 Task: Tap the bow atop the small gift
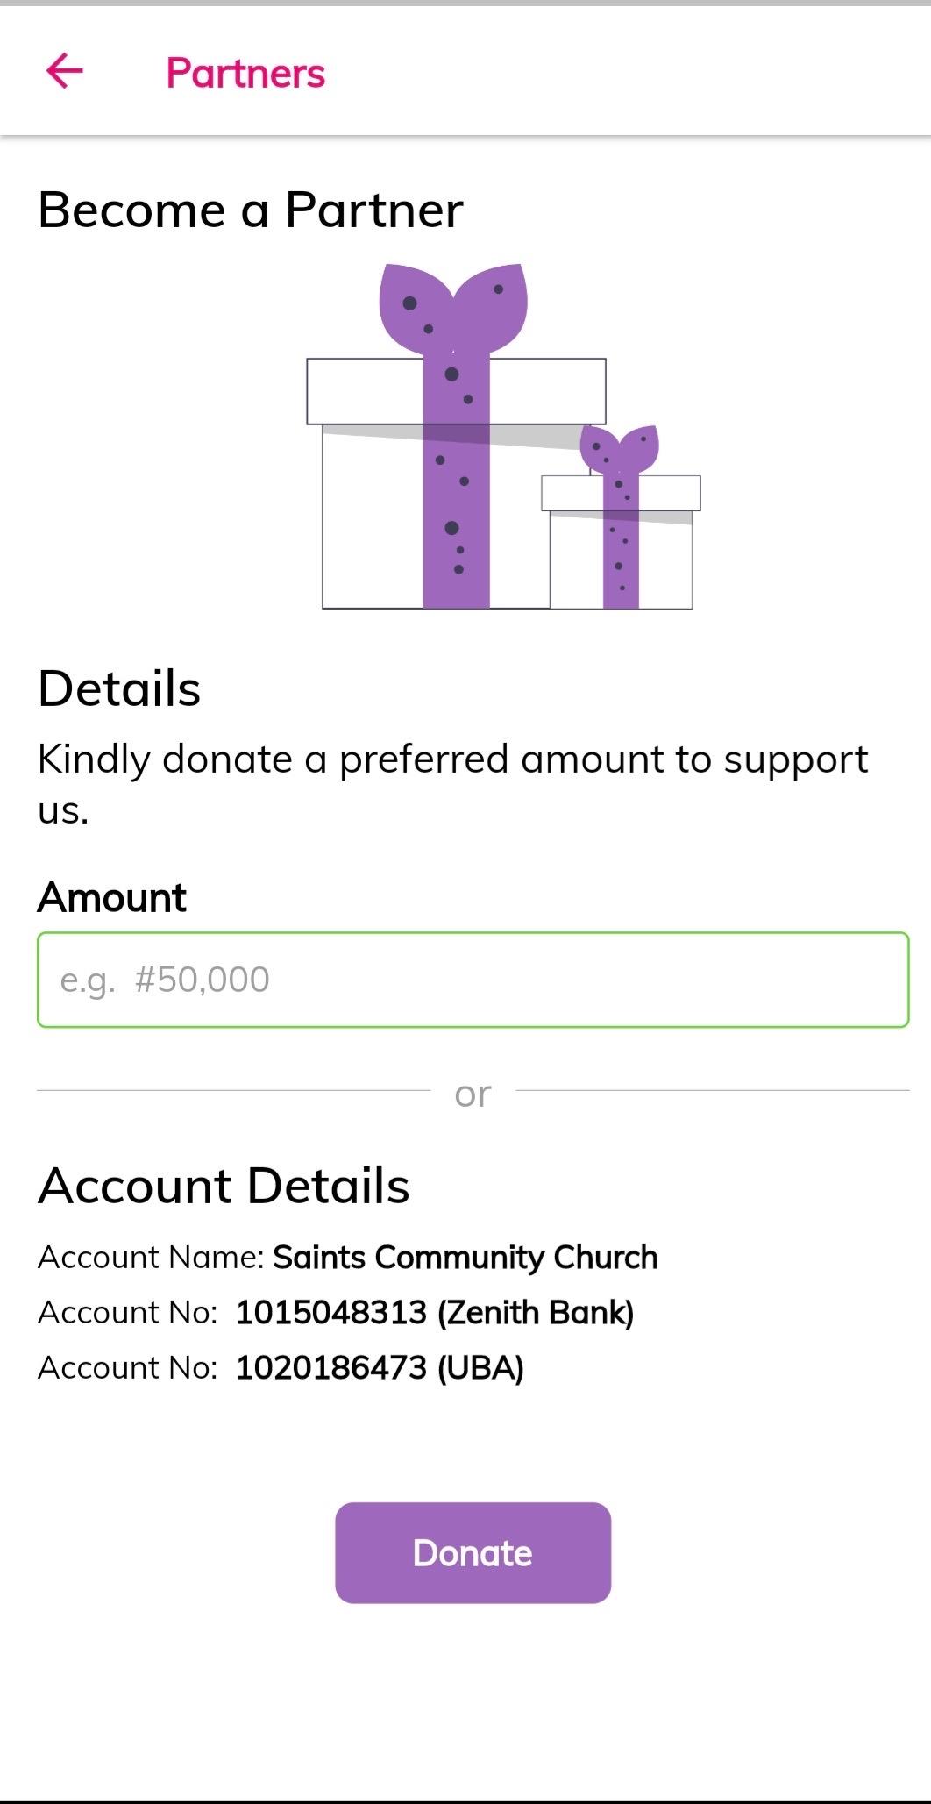pyautogui.click(x=620, y=448)
